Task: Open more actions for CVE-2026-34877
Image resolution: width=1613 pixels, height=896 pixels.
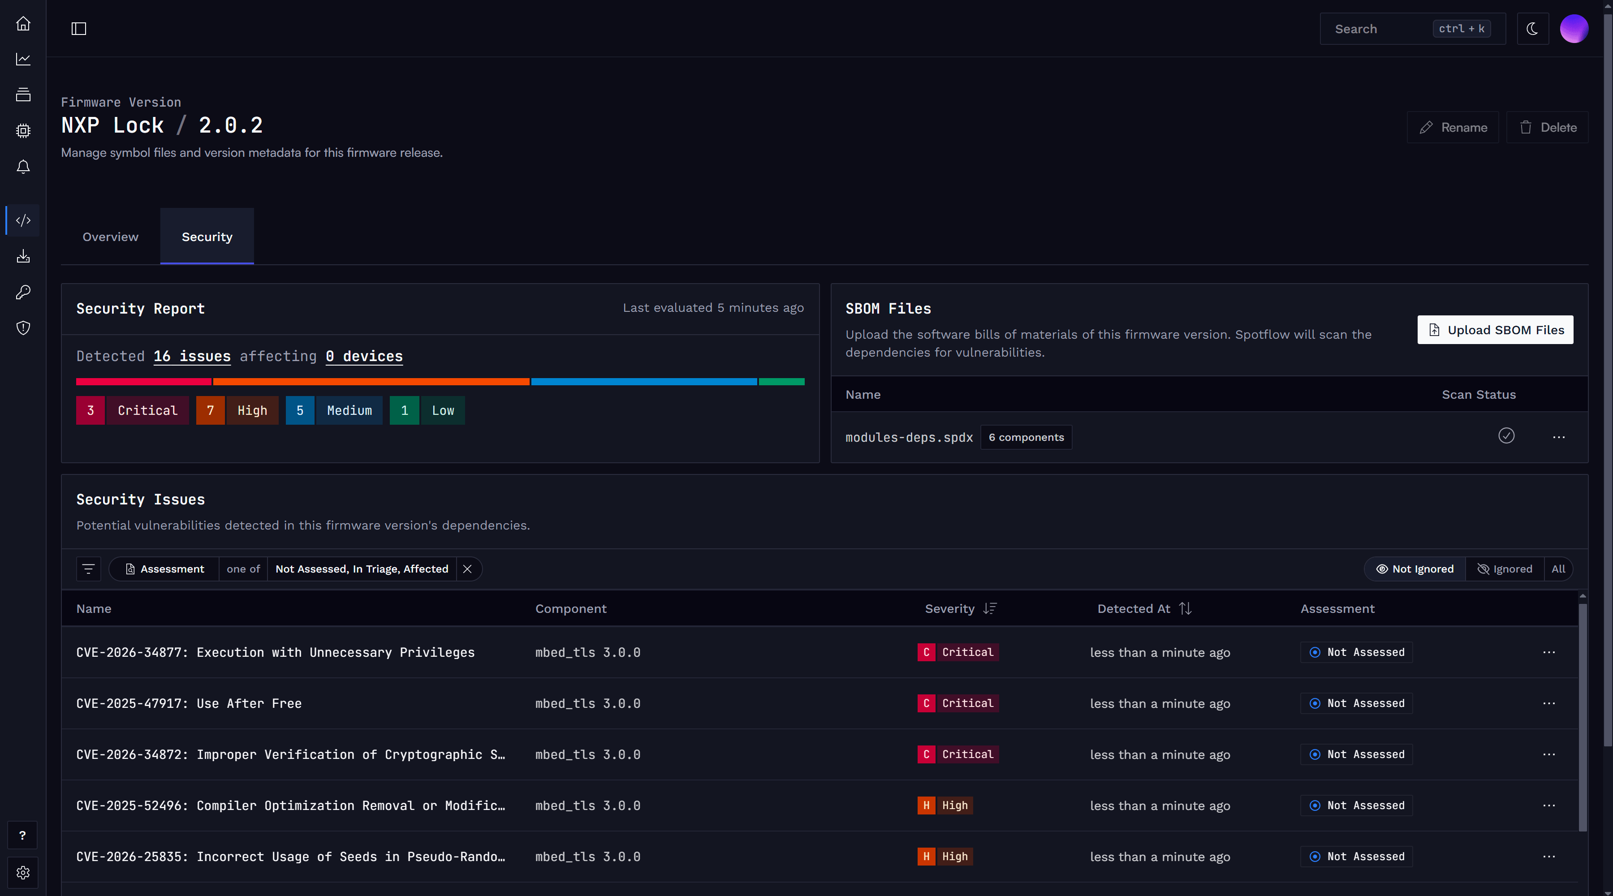Action: pyautogui.click(x=1548, y=652)
